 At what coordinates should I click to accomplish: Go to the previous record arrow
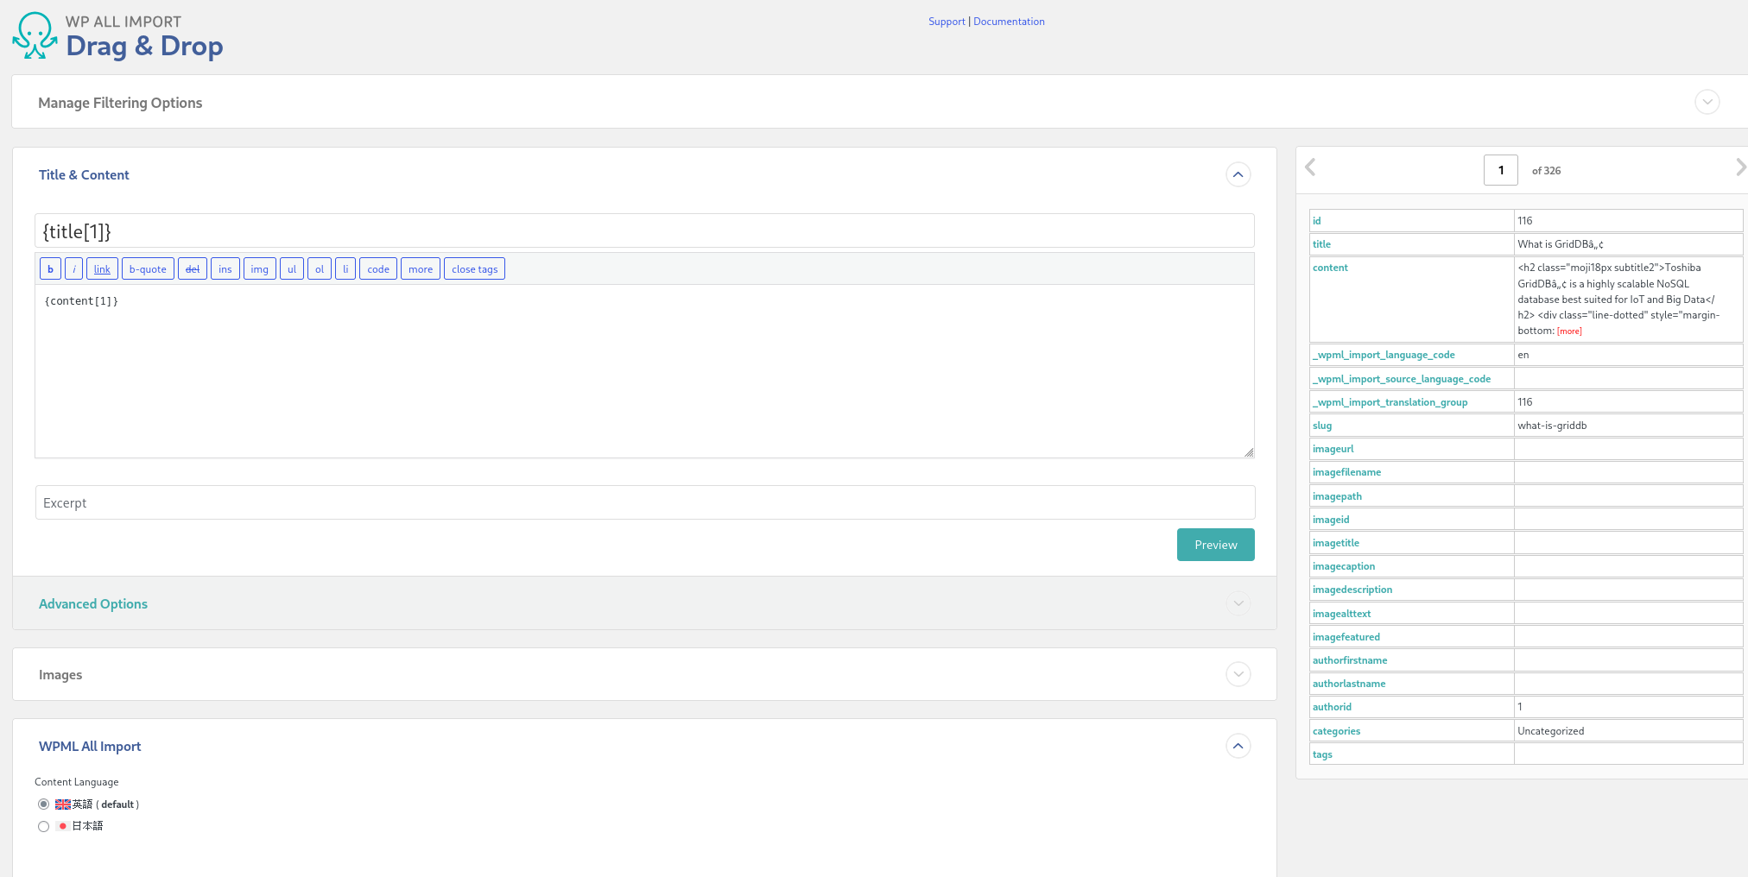[1310, 167]
